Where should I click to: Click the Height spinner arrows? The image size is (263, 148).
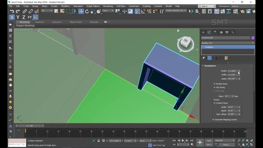point(239,71)
